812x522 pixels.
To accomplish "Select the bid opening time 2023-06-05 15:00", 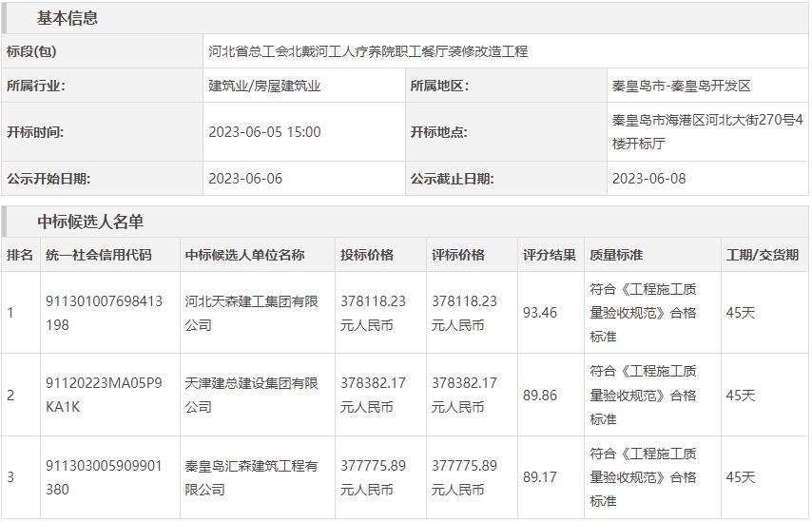I will click(264, 132).
